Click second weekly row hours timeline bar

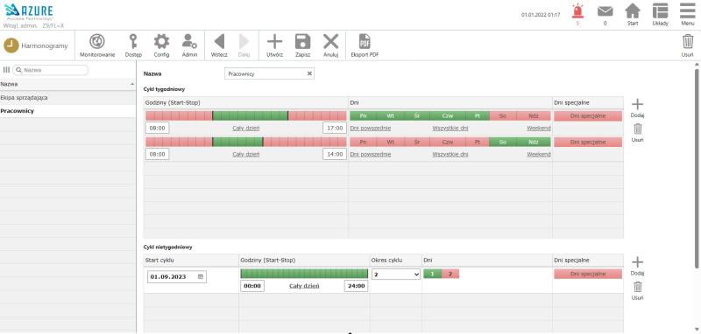coord(246,143)
